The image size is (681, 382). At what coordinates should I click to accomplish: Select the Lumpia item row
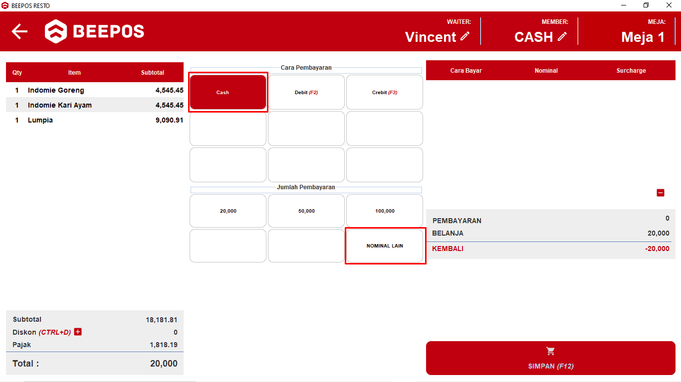95,120
